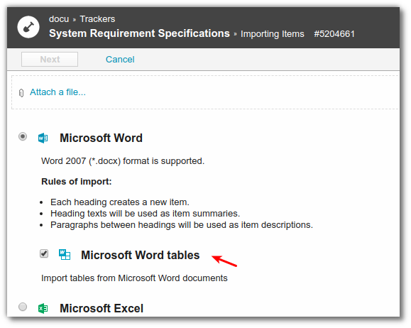Click the Microsoft Word tables heading label
This screenshot has width=411, height=328.
(x=141, y=255)
